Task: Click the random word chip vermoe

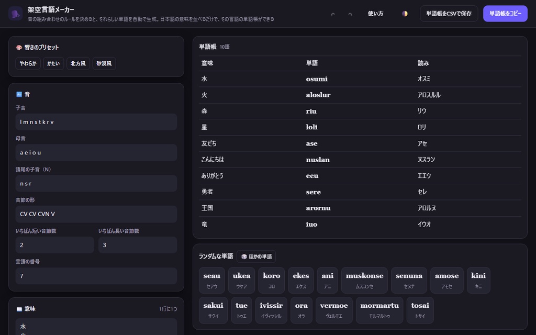Action: 334,310
